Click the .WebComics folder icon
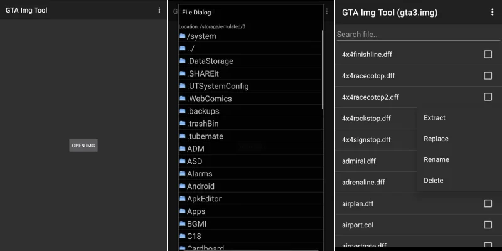 183,99
